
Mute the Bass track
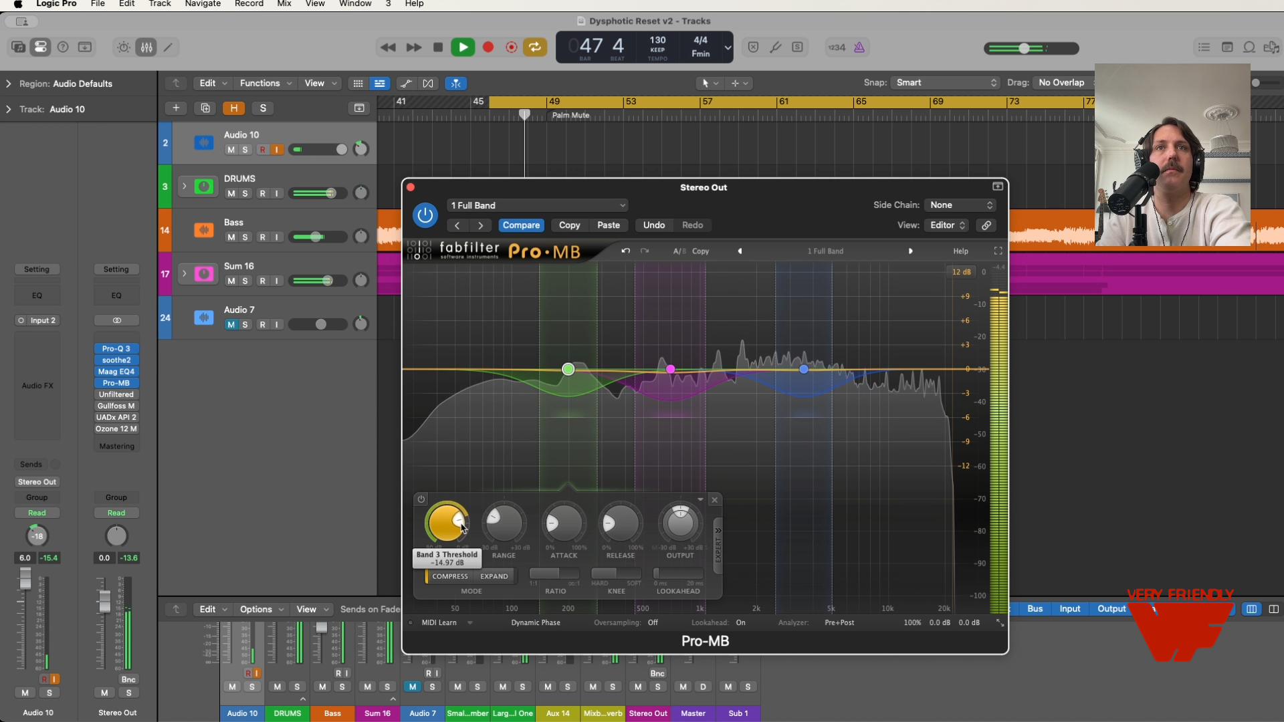(231, 237)
